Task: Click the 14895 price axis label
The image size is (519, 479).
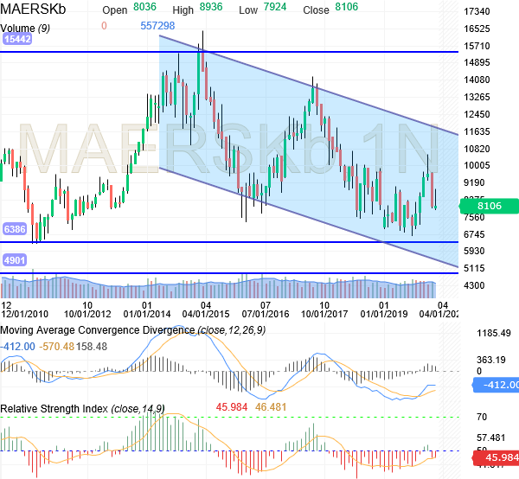Action: [477, 62]
